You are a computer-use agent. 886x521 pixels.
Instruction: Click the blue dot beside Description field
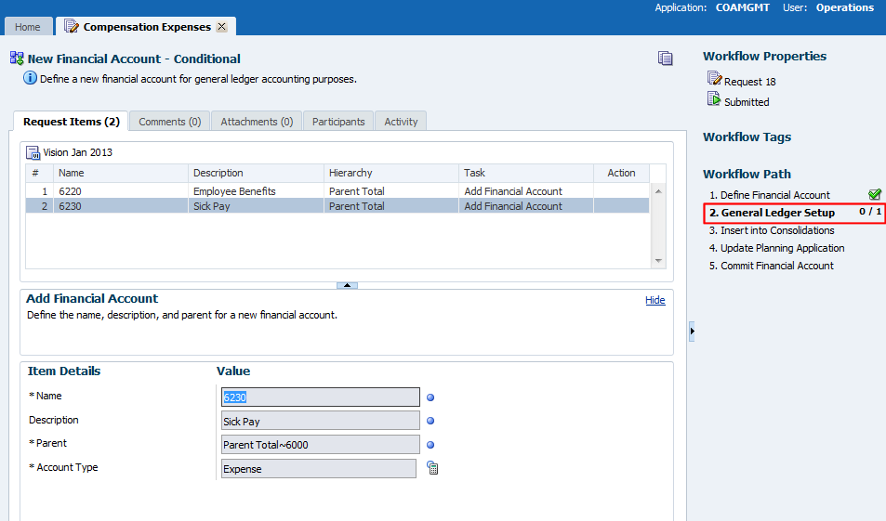pos(430,422)
